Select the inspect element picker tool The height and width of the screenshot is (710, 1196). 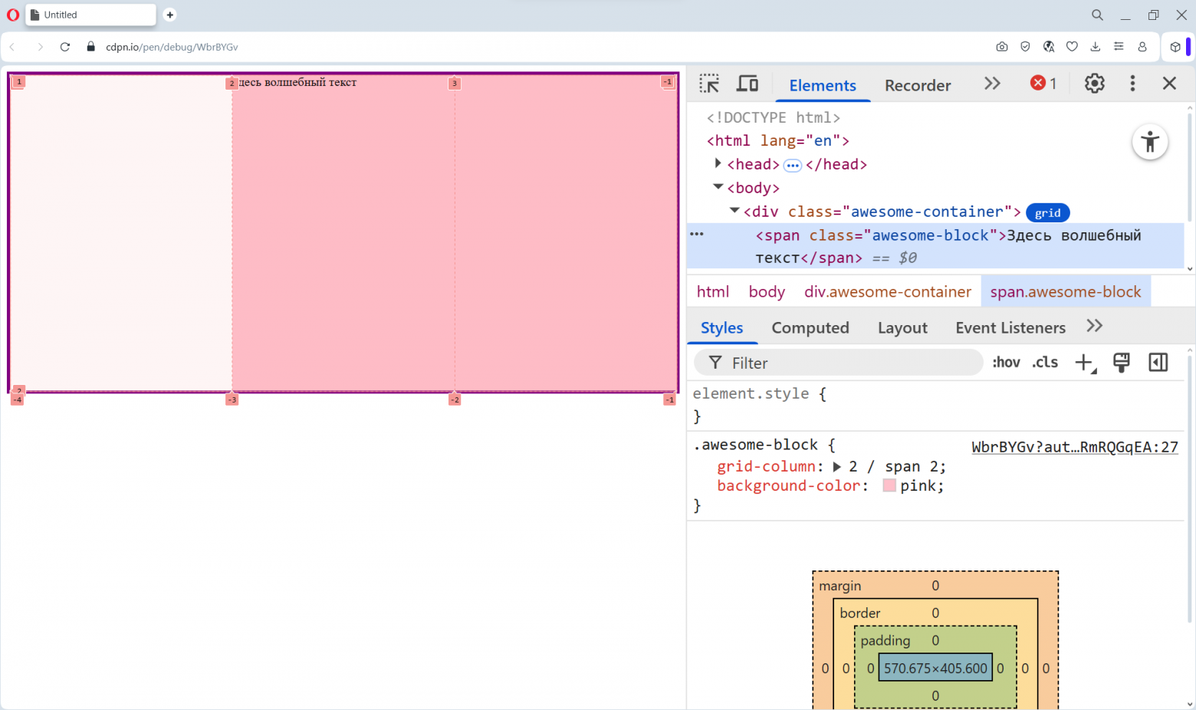[709, 83]
